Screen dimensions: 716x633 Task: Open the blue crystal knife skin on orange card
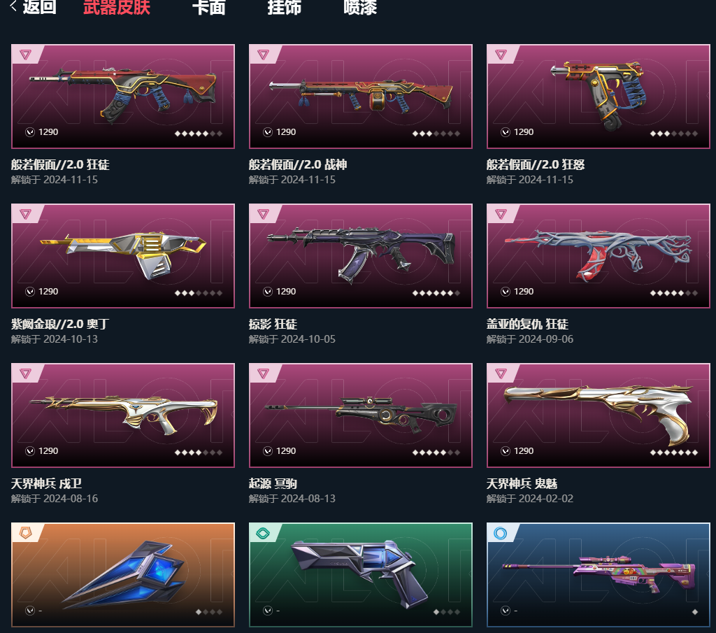pyautogui.click(x=123, y=574)
